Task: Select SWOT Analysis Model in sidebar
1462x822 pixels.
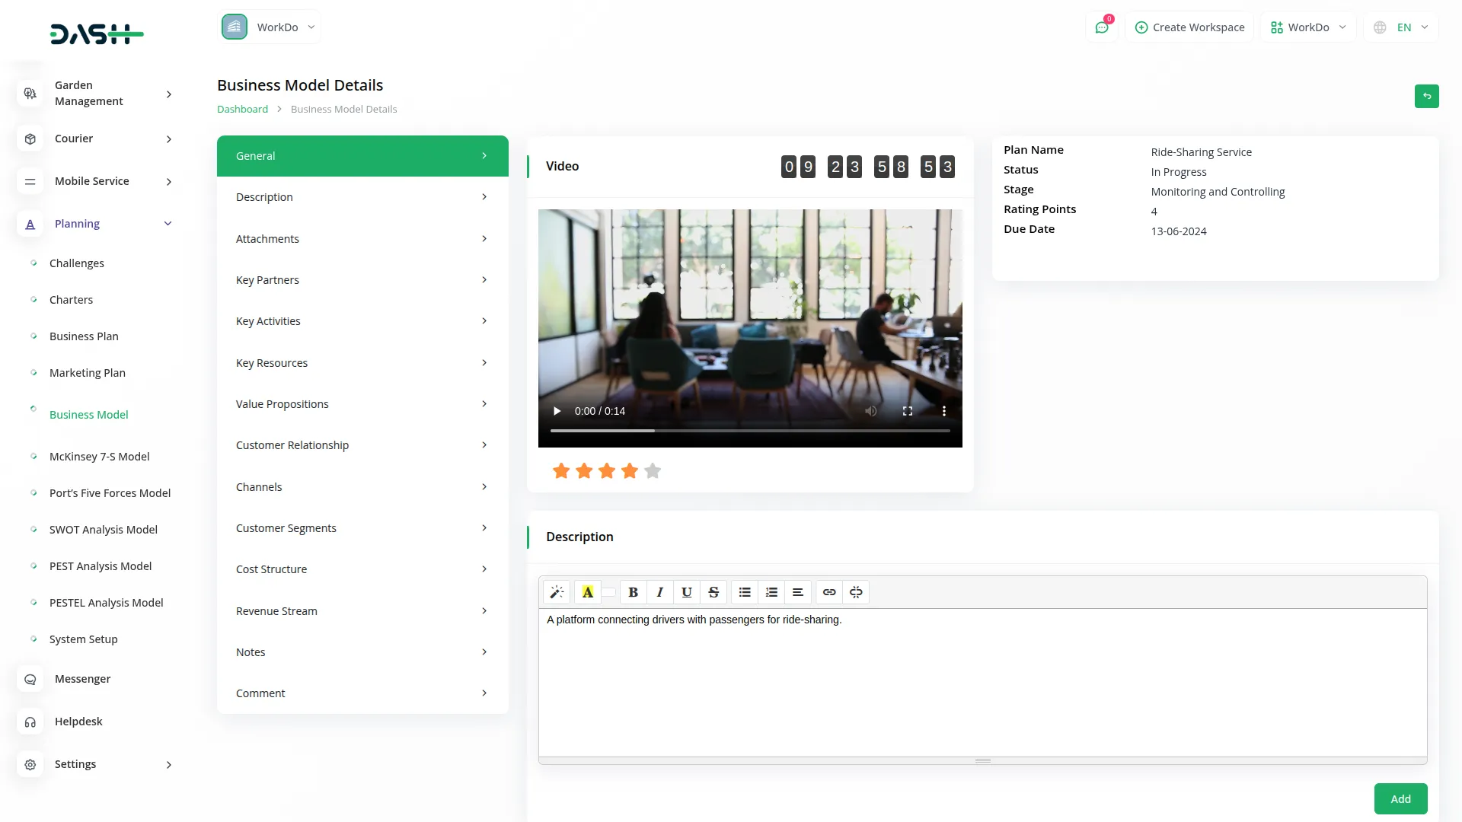Action: (x=104, y=530)
